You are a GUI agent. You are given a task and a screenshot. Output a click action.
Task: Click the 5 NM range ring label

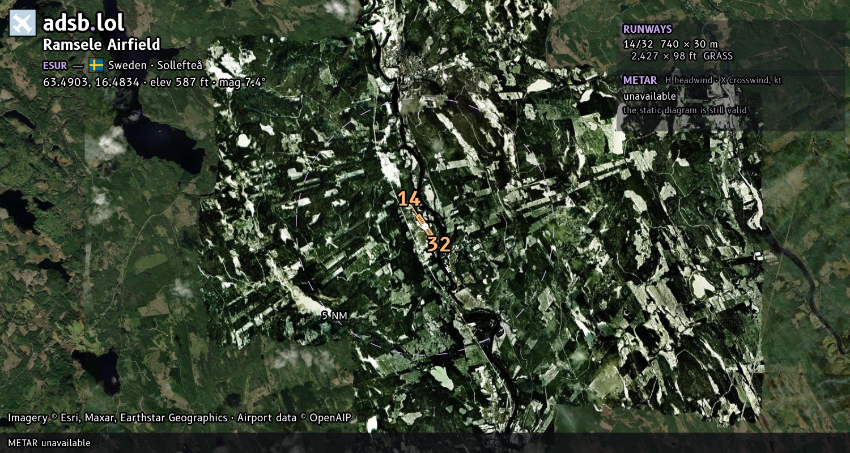click(x=334, y=316)
